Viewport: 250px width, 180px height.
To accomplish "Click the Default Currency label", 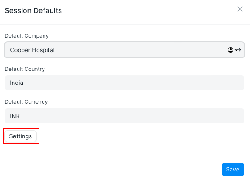I will click(26, 102).
